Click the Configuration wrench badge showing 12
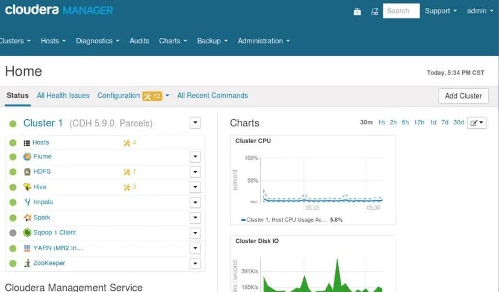Image resolution: width=499 pixels, height=292 pixels. [152, 96]
